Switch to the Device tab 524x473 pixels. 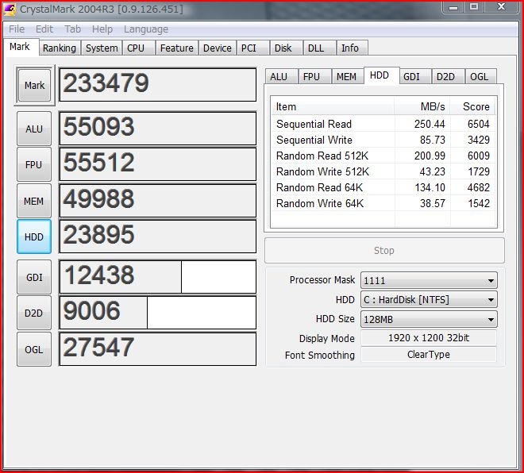tap(218, 48)
